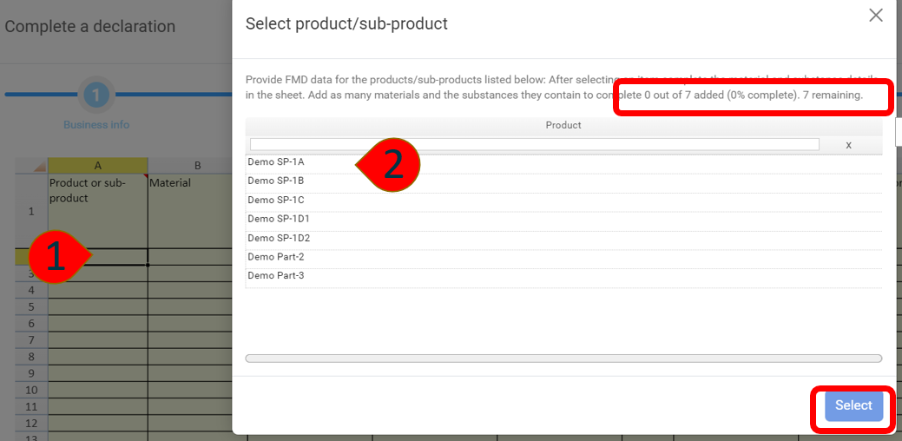The width and height of the screenshot is (902, 441).
Task: Select Demo SP-1A from the list
Action: (276, 161)
